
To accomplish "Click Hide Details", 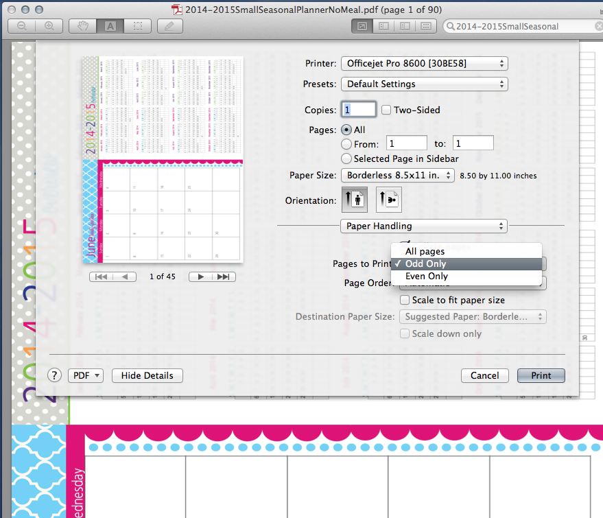I will coord(147,375).
